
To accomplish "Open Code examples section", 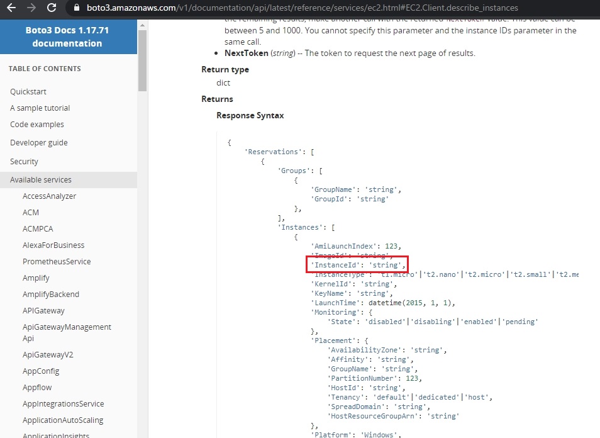I will point(36,125).
